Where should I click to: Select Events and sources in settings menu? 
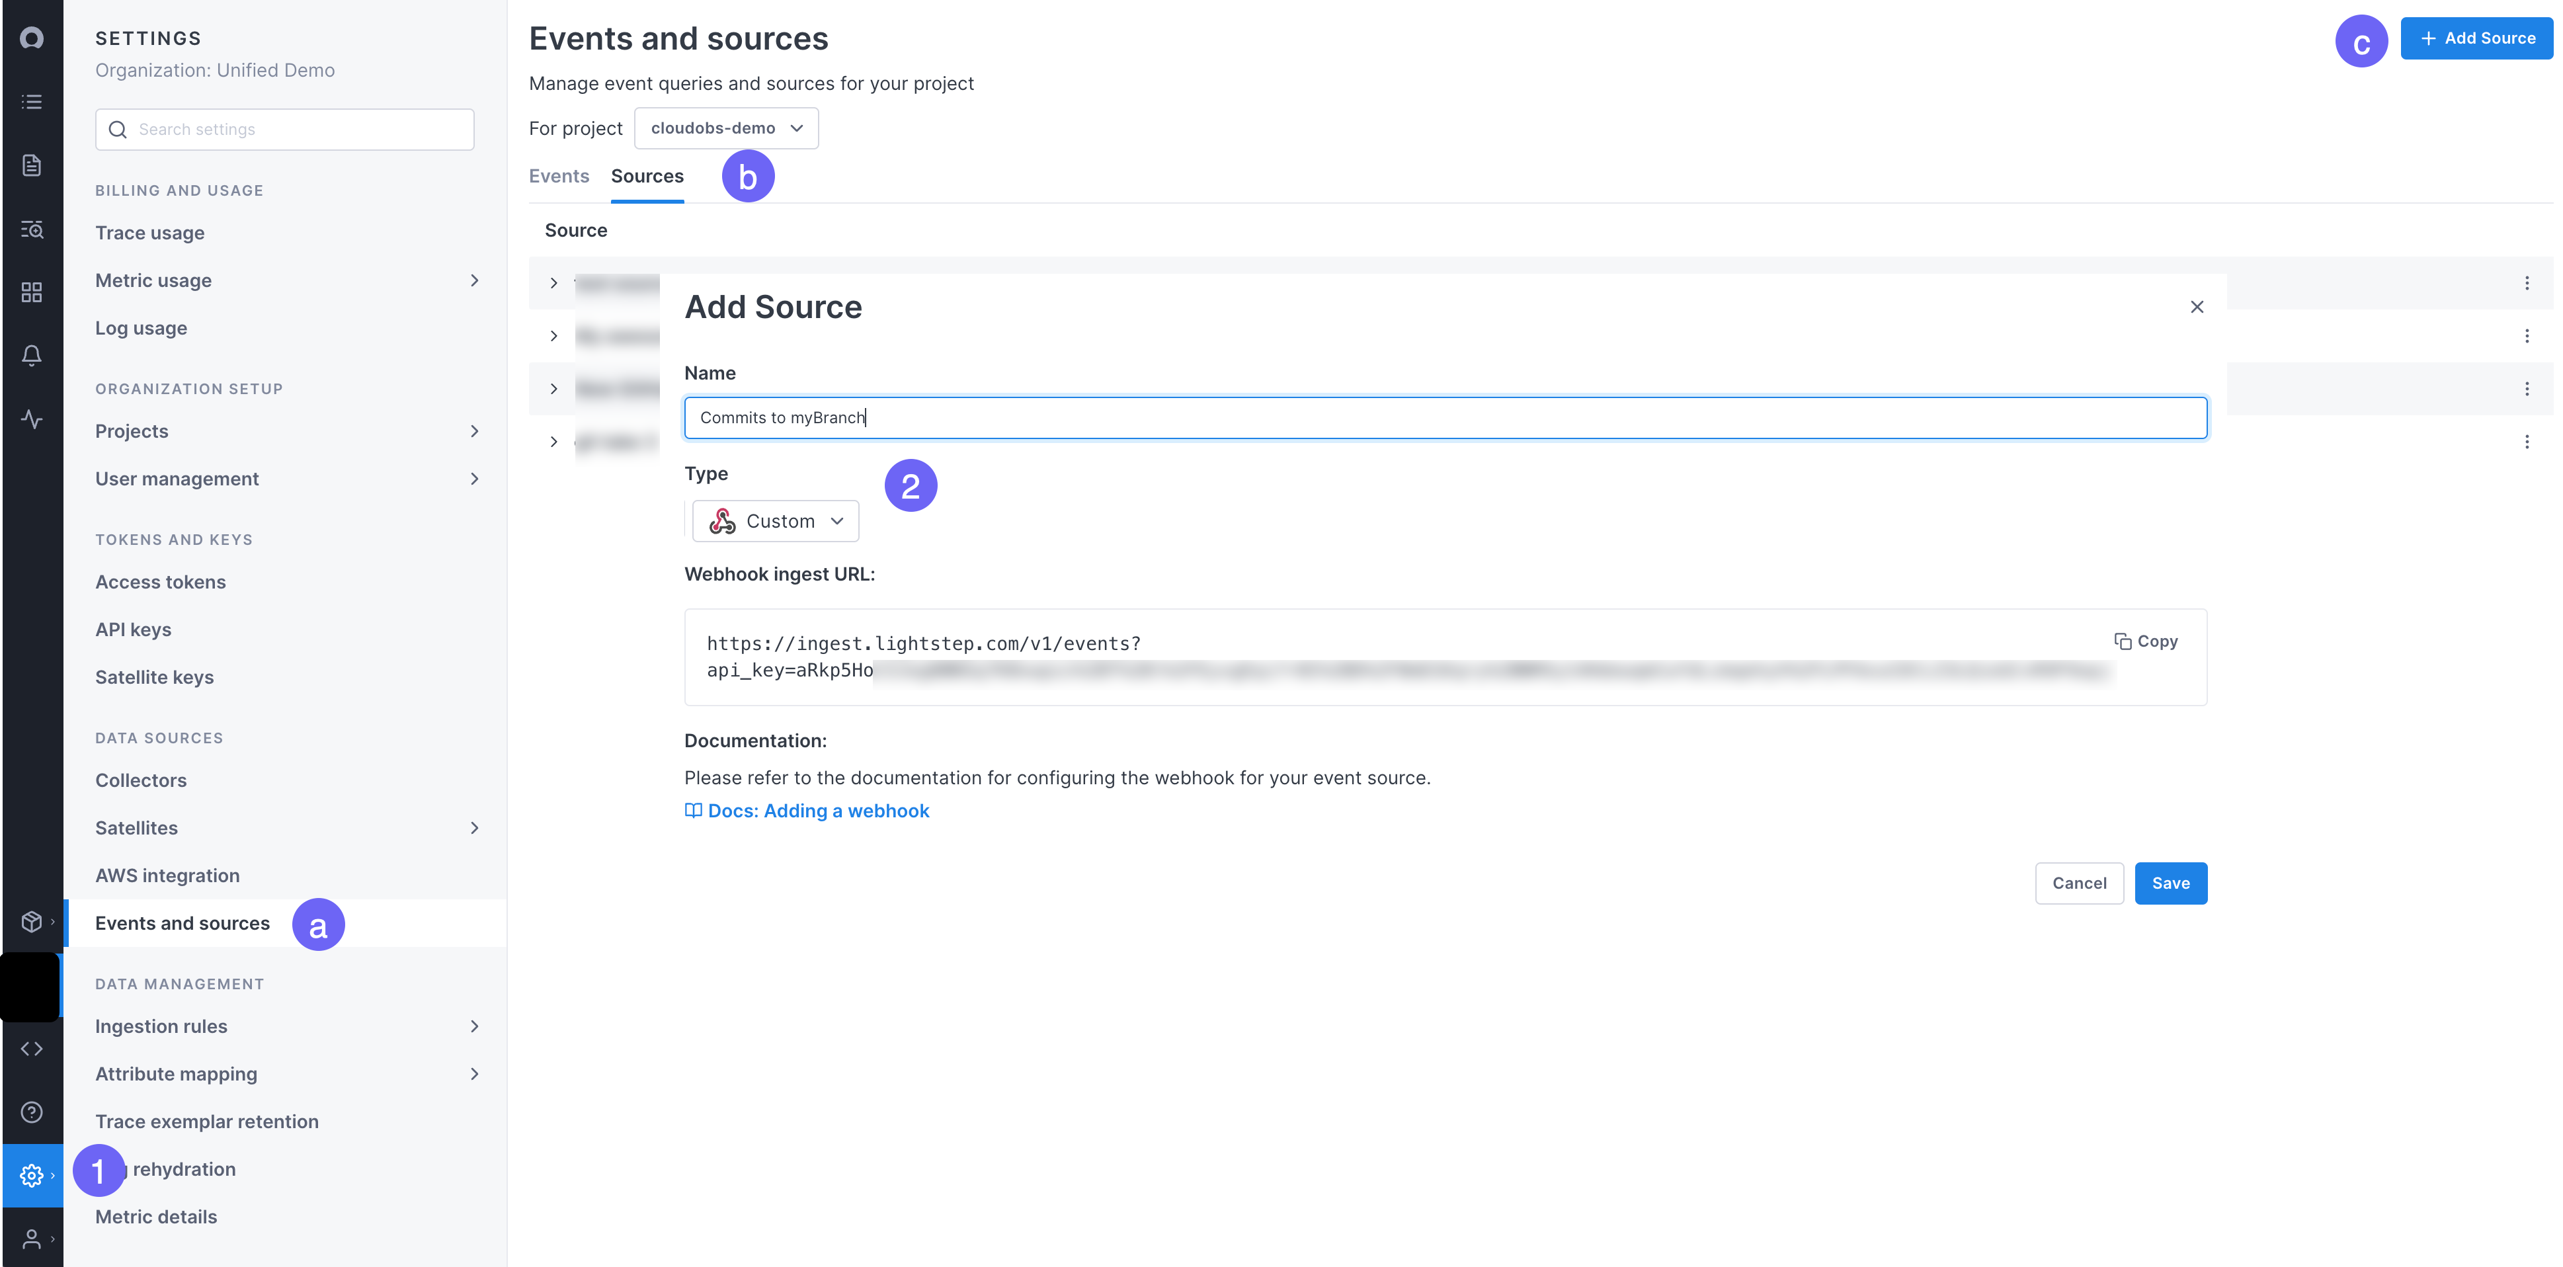tap(181, 922)
